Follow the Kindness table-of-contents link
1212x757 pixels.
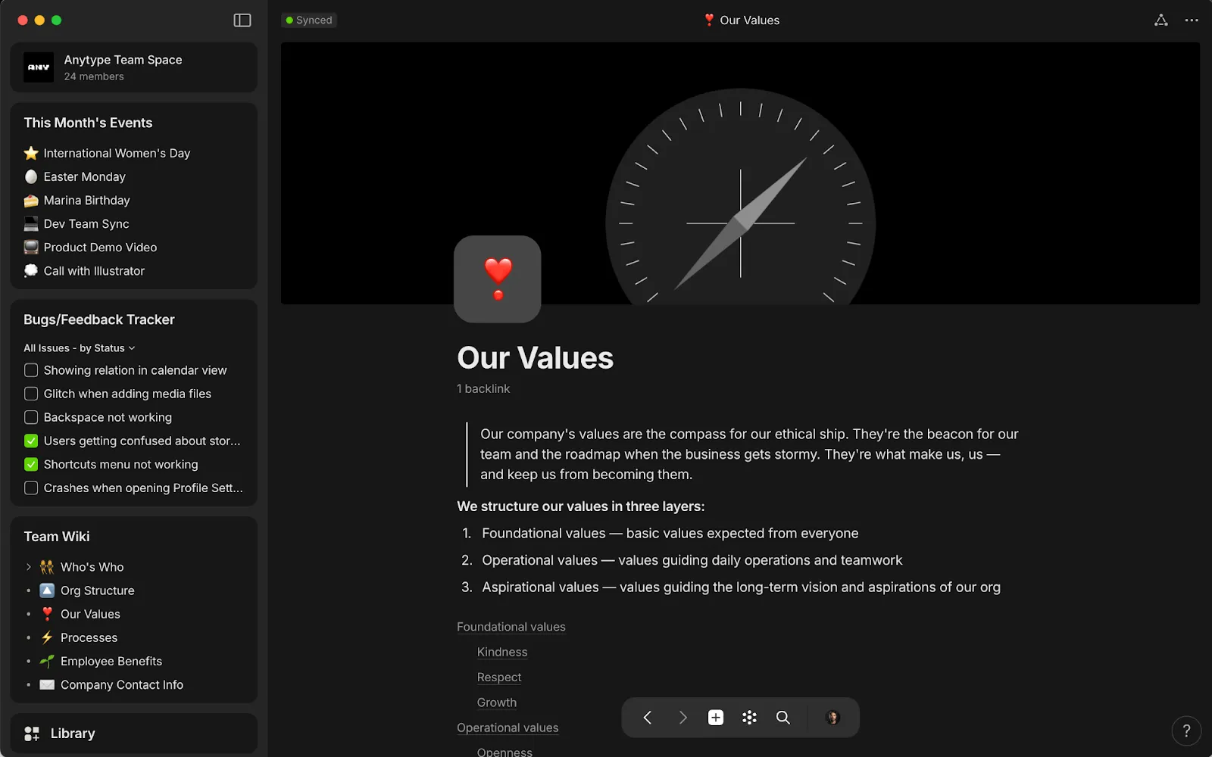point(502,652)
